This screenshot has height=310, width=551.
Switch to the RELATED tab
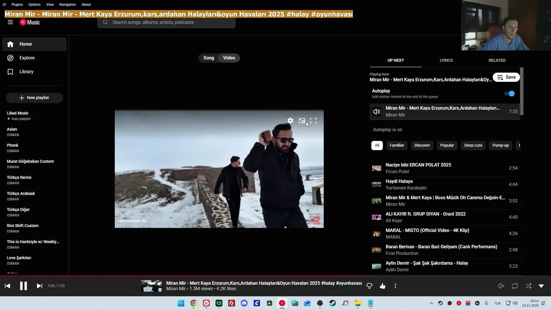[x=497, y=60]
